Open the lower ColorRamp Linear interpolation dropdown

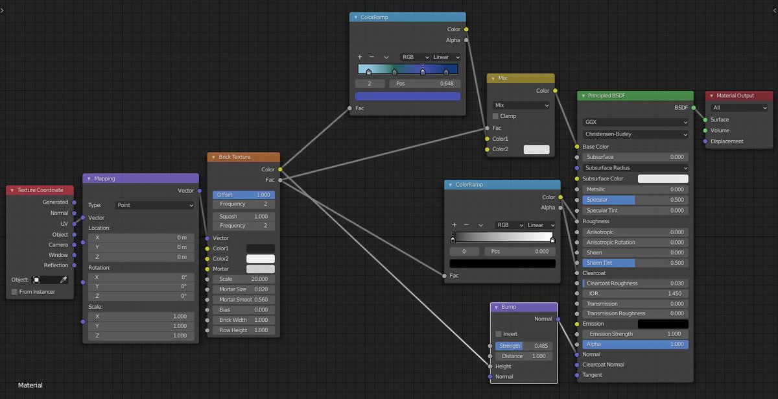540,225
